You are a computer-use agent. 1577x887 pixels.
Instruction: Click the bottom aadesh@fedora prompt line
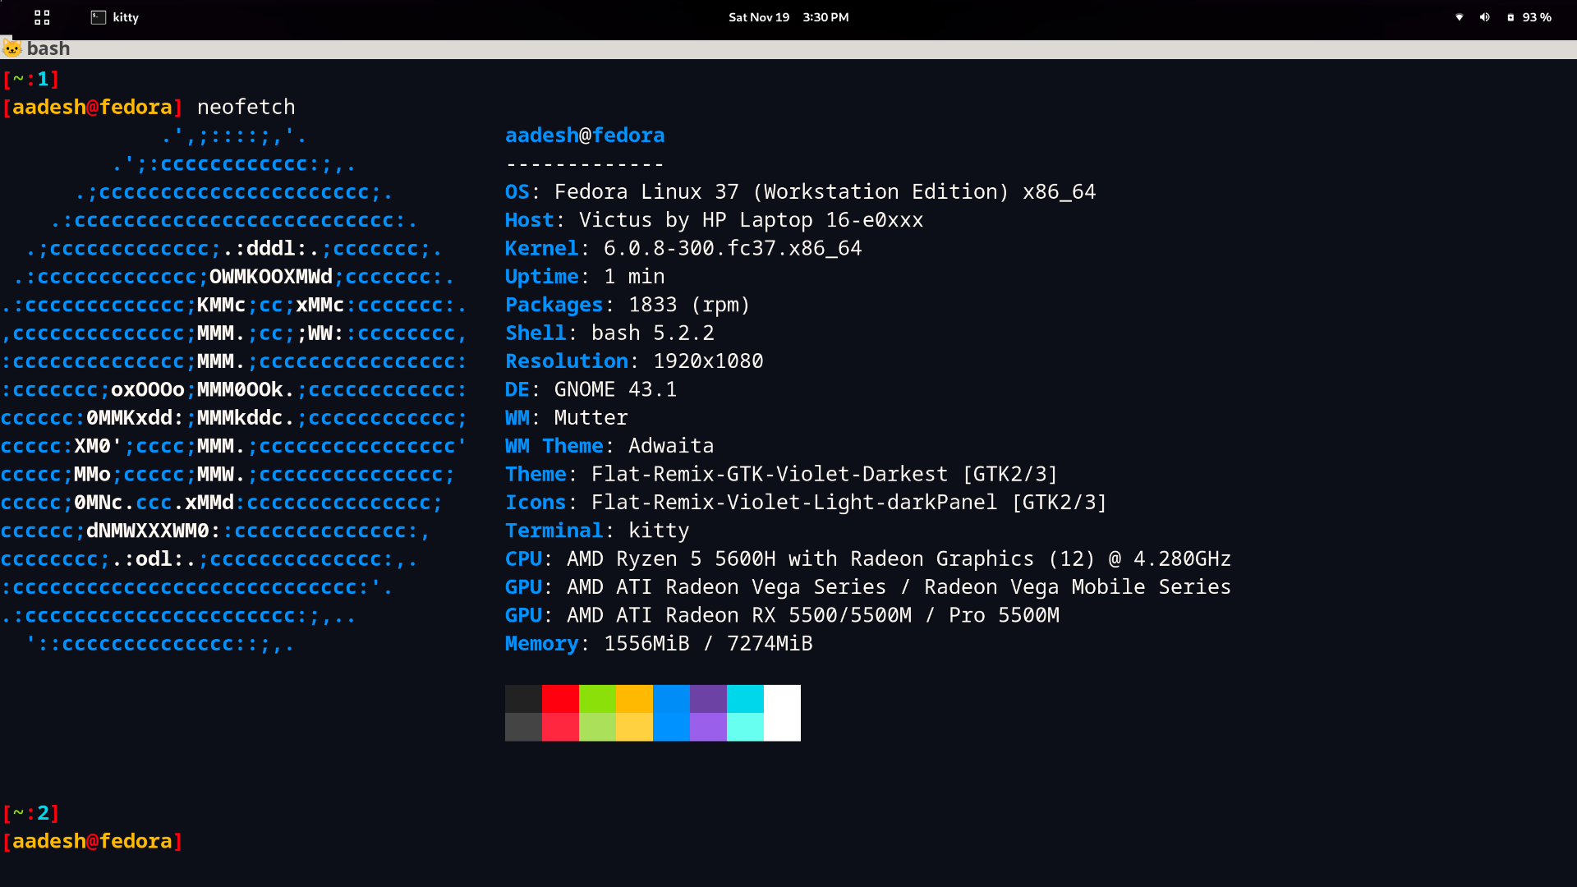click(x=92, y=841)
